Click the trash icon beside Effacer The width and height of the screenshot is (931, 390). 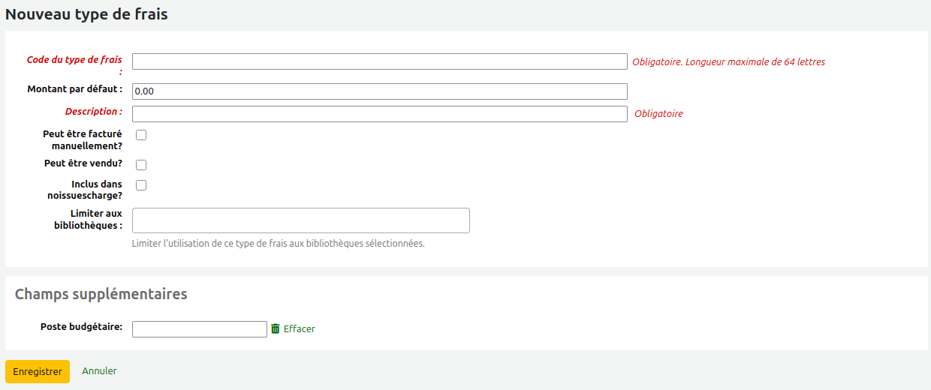(x=276, y=328)
